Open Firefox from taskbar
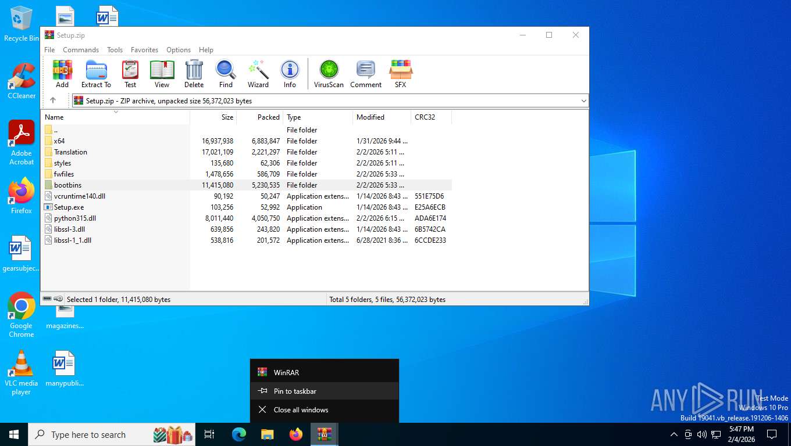Viewport: 791px width, 446px height. (296, 434)
